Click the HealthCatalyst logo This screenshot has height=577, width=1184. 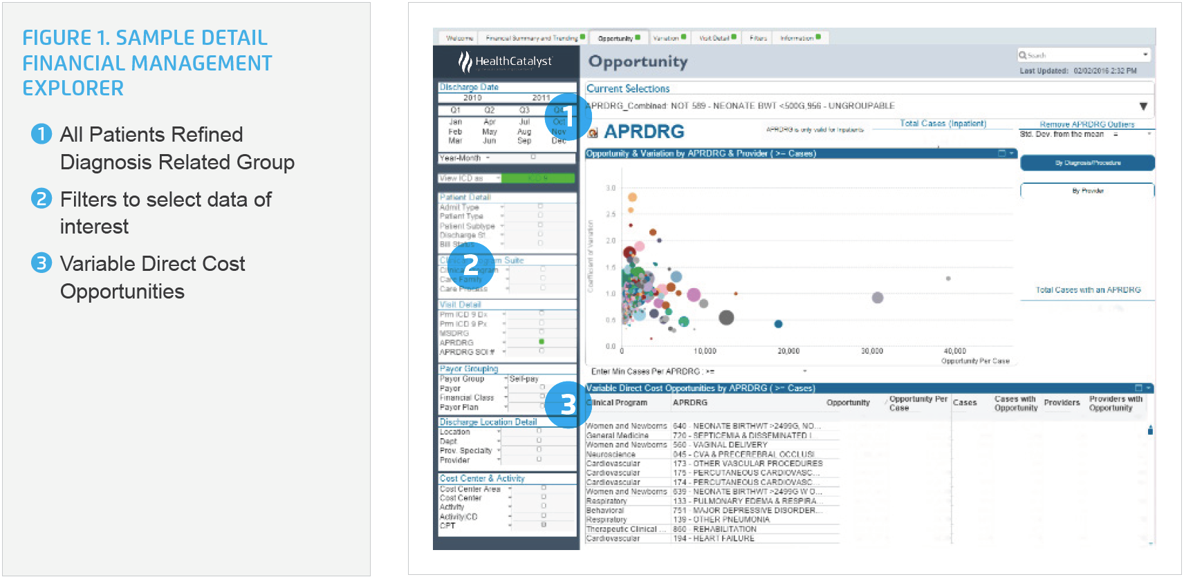(x=506, y=62)
